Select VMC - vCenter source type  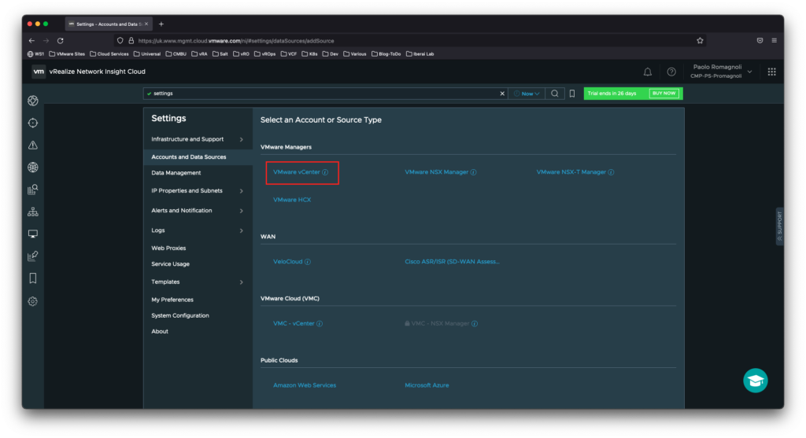coord(294,324)
